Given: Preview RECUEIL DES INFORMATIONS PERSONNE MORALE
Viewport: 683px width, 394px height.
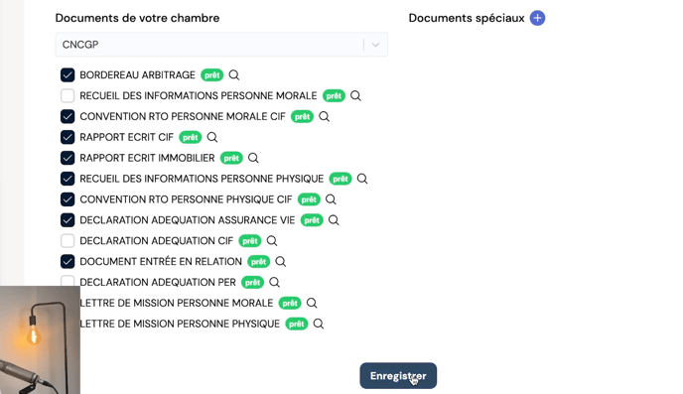Looking at the screenshot, I should tap(355, 96).
